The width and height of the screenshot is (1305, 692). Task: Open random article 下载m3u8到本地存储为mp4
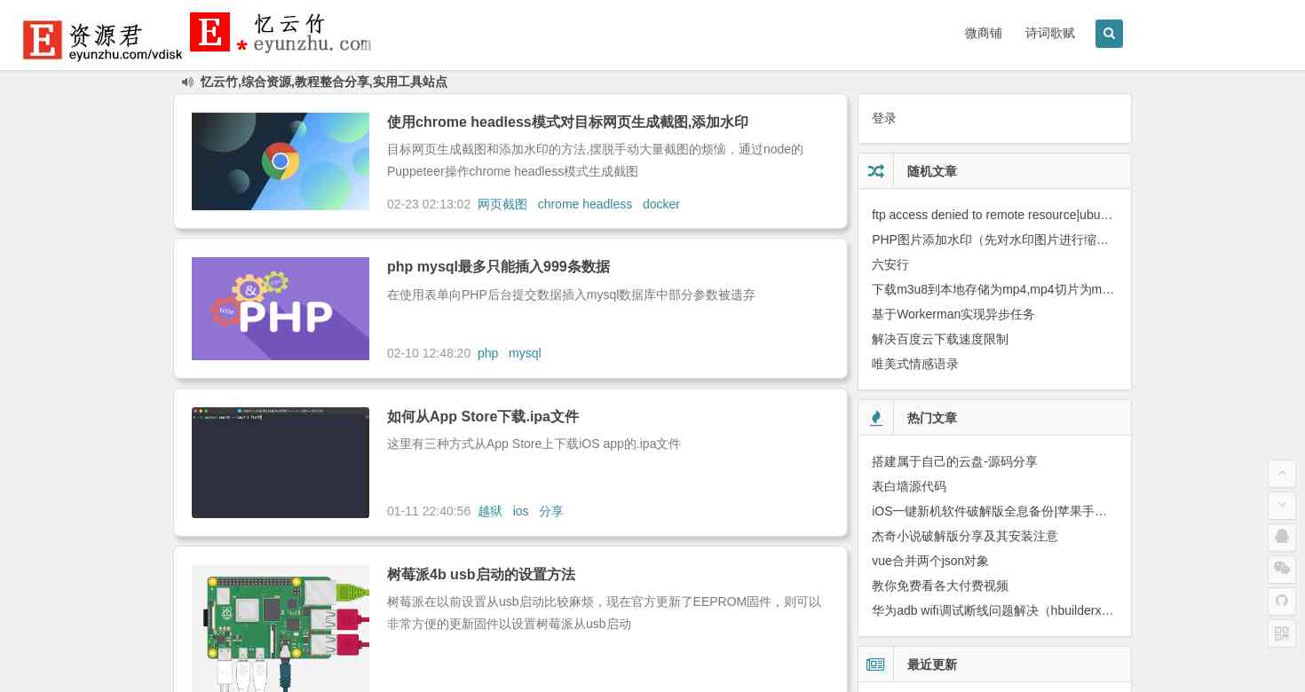[993, 289]
